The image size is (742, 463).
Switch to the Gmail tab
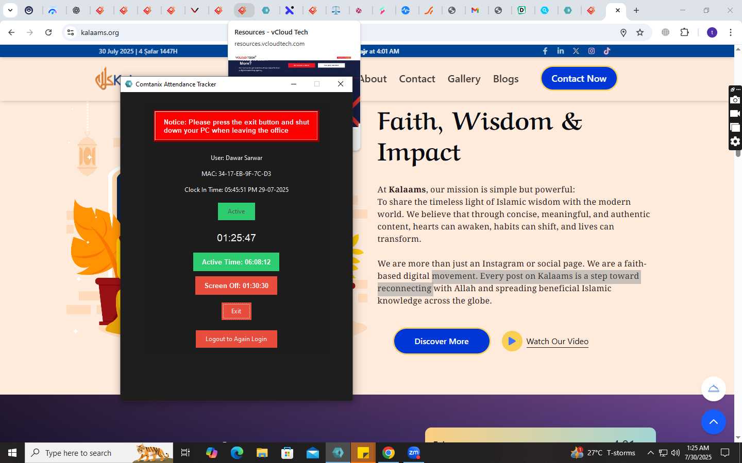click(475, 10)
